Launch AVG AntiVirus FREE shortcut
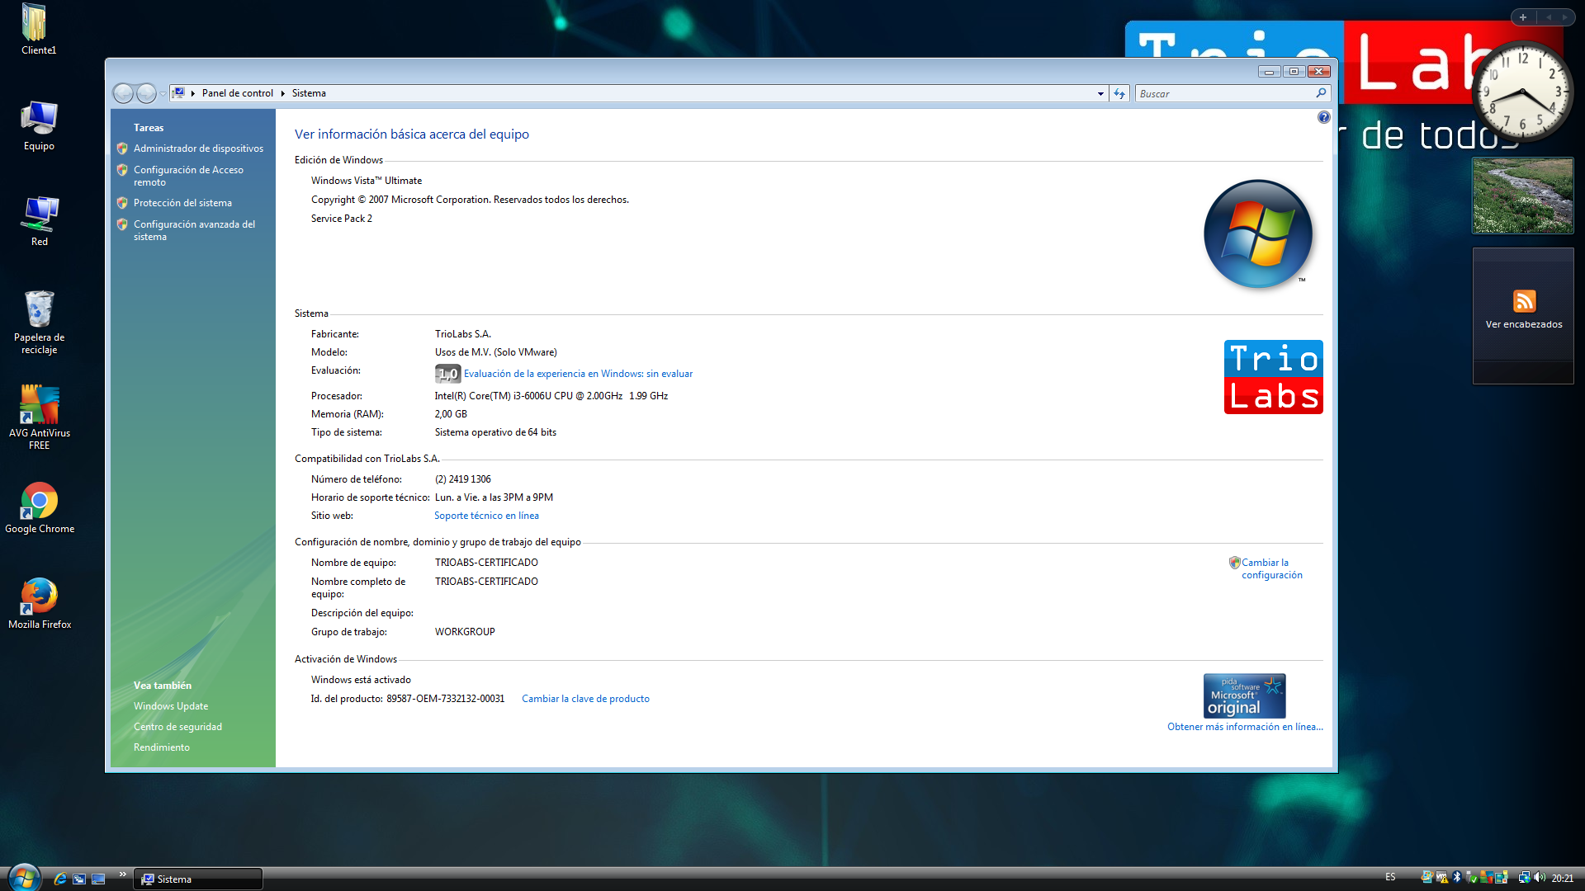Screen dimensions: 1585x891 point(39,417)
